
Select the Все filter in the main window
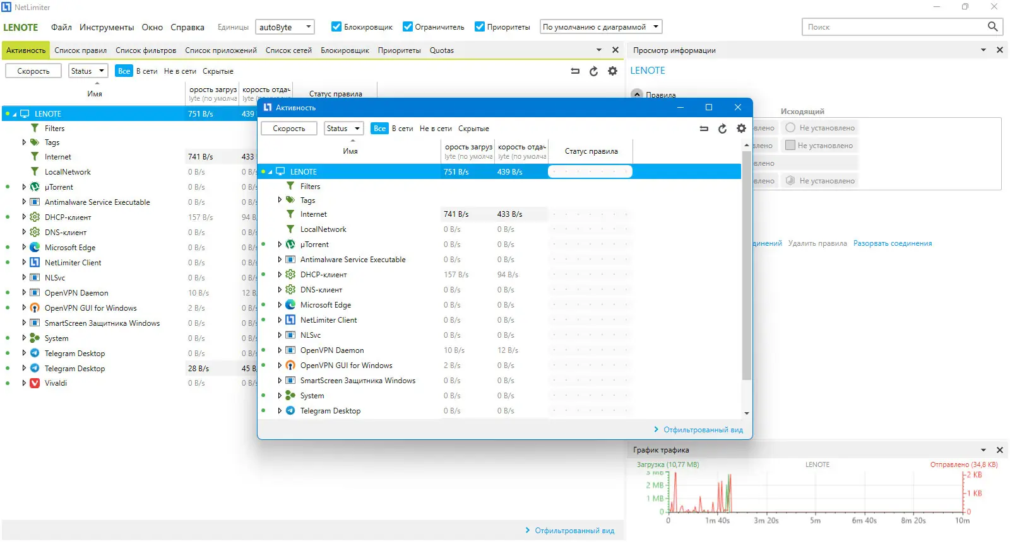pos(124,71)
